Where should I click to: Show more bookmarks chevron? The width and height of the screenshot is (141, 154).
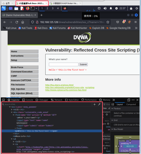pos(136,28)
